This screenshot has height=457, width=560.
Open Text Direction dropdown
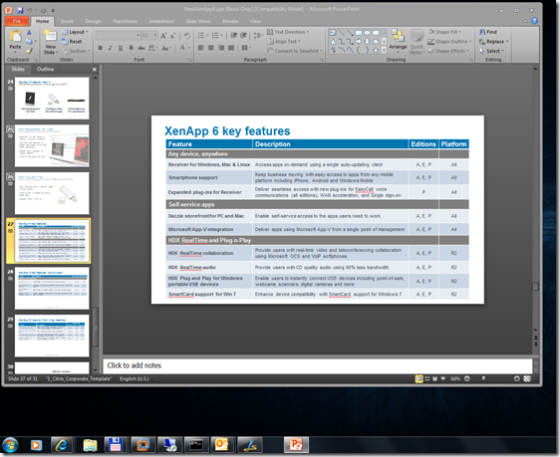click(x=288, y=32)
